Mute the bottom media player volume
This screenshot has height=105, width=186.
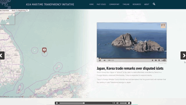pos(117,103)
